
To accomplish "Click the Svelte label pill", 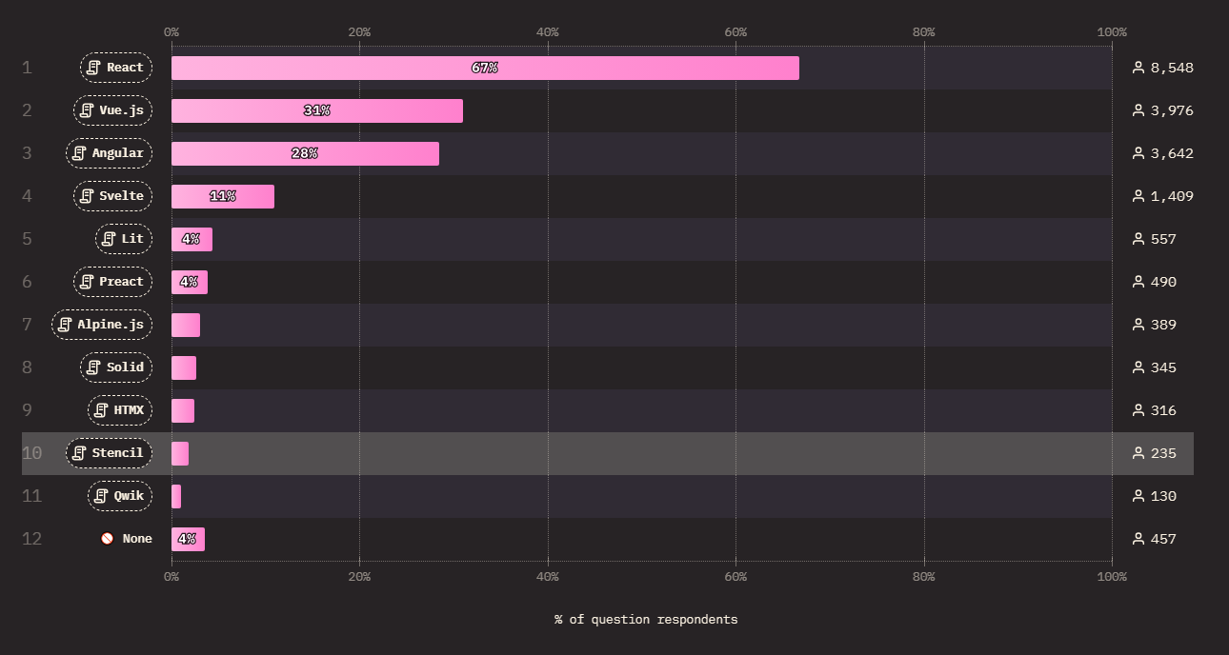I will tap(112, 196).
